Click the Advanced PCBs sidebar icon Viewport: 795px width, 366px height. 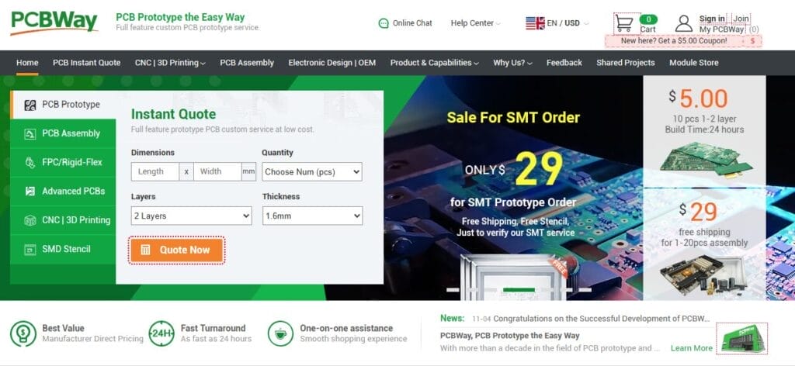coord(30,192)
